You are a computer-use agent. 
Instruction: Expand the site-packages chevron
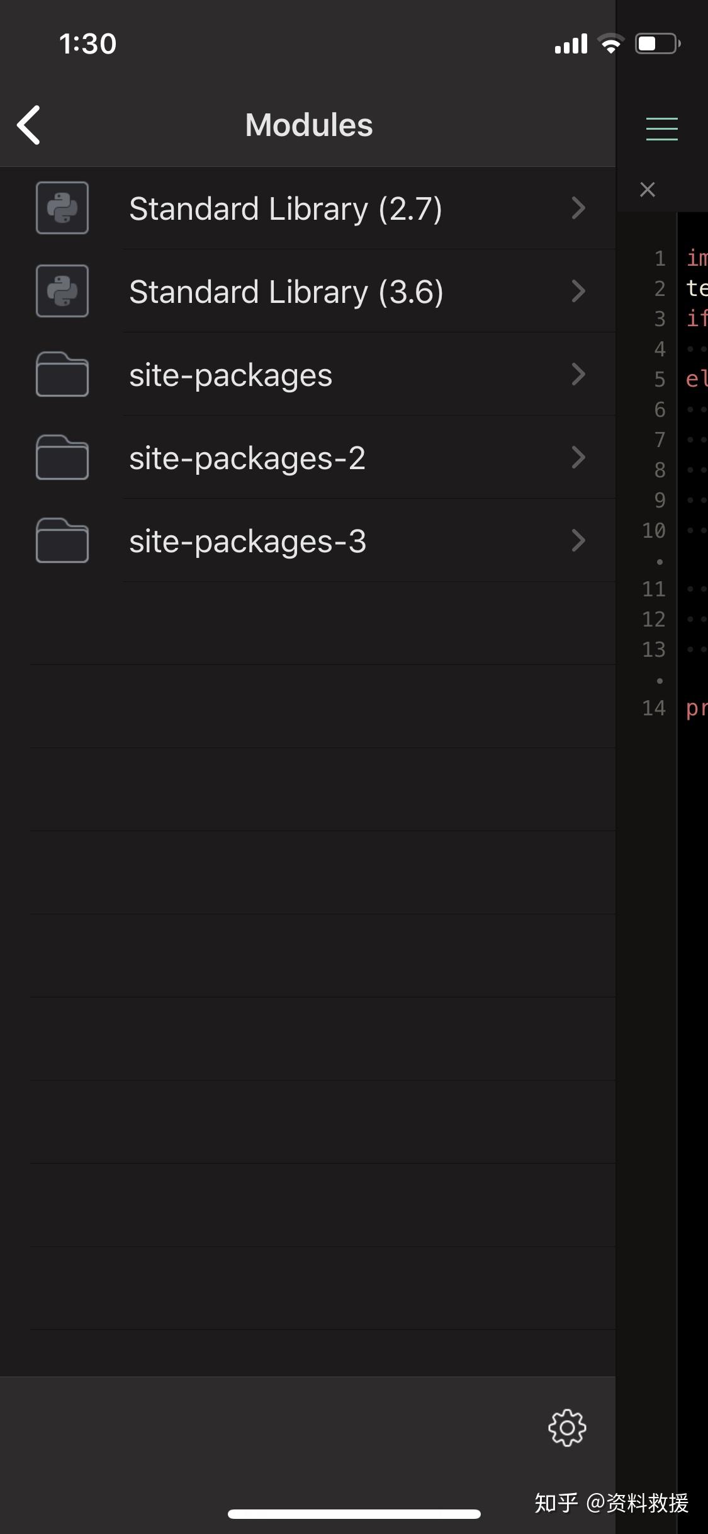[x=578, y=375]
